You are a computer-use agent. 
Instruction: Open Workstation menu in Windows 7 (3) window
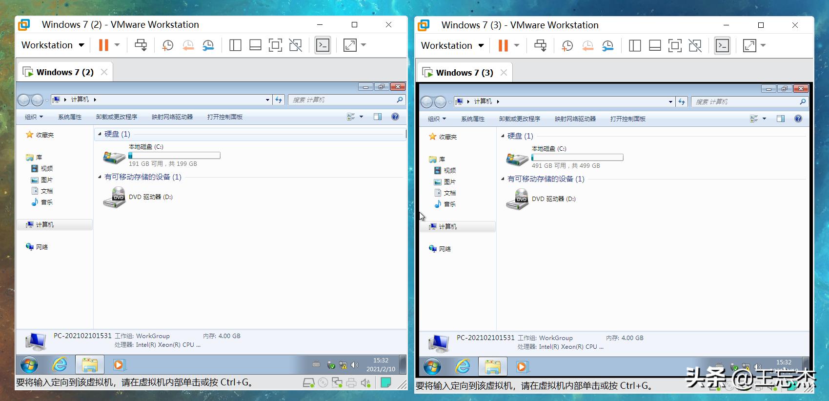point(452,46)
